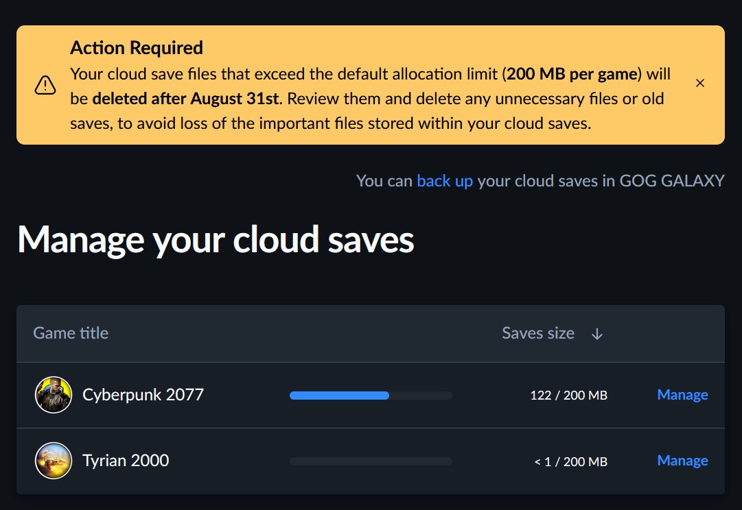The height and width of the screenshot is (510, 742).
Task: Select the Cyberpunk 2077 game icon
Action: click(x=54, y=395)
